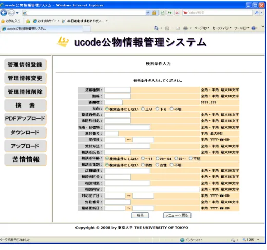Open the Help menu dropdown arrow
This screenshot has width=267, height=250.
point(257,28)
